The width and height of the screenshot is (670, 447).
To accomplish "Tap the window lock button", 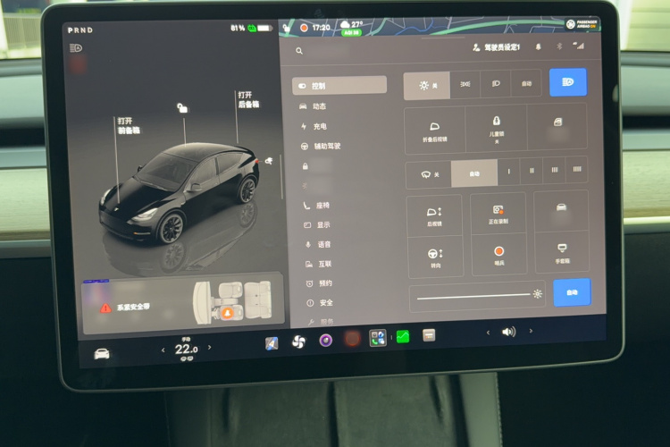I will pyautogui.click(x=557, y=127).
